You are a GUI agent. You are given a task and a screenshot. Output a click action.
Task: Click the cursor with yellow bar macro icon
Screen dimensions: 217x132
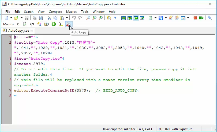pos(61,24)
